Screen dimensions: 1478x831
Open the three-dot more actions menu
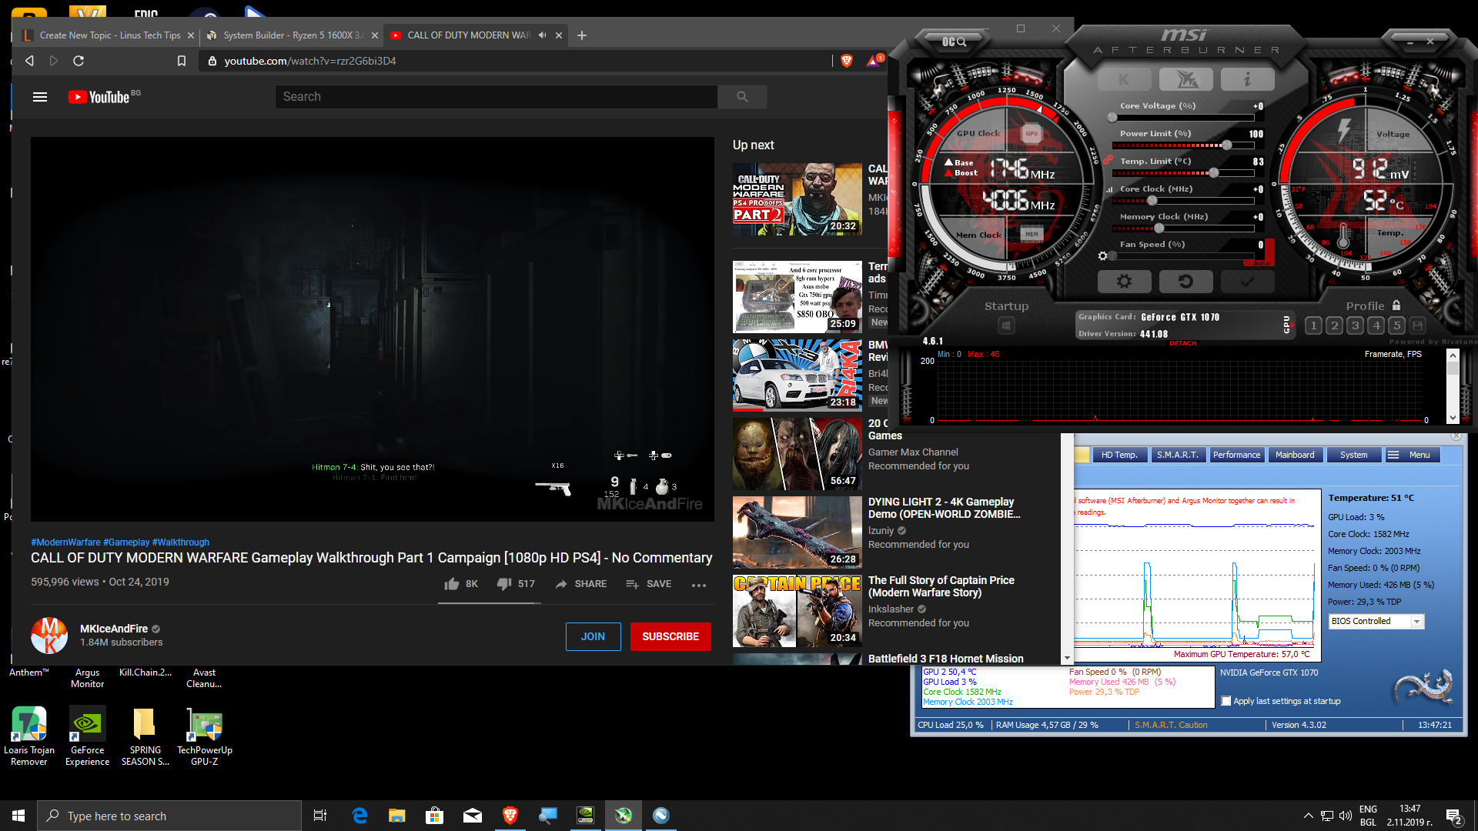coord(698,585)
